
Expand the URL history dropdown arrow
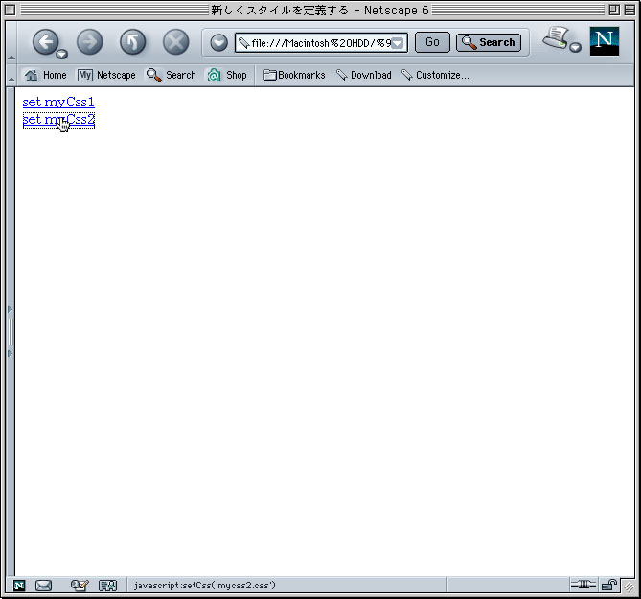pyautogui.click(x=398, y=43)
